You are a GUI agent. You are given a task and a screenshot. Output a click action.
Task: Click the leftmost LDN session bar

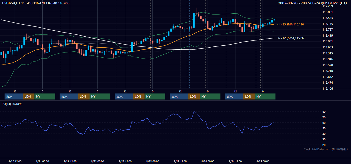click(29, 96)
